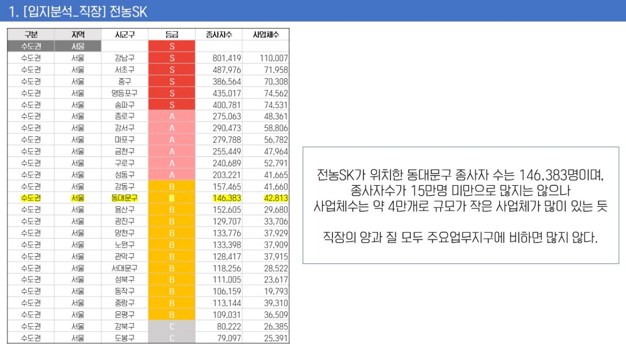Click the '강북구' district cell
The height and width of the screenshot is (352, 626).
pyautogui.click(x=125, y=326)
